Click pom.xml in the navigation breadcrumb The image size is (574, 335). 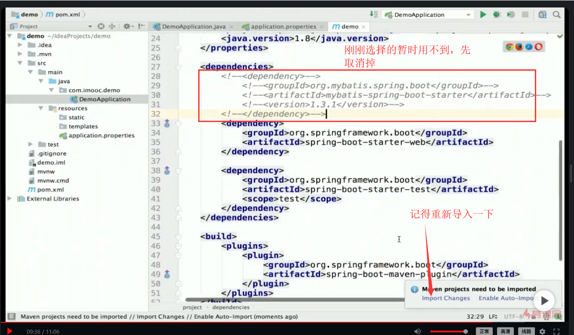point(62,14)
